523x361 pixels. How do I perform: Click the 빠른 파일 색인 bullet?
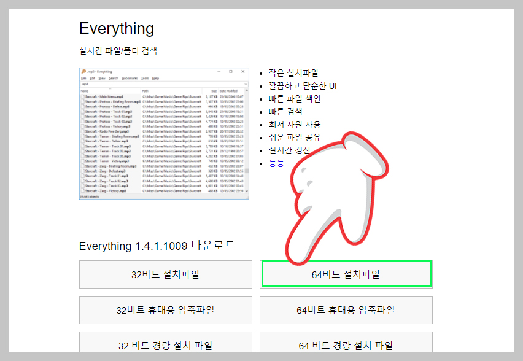295,99
